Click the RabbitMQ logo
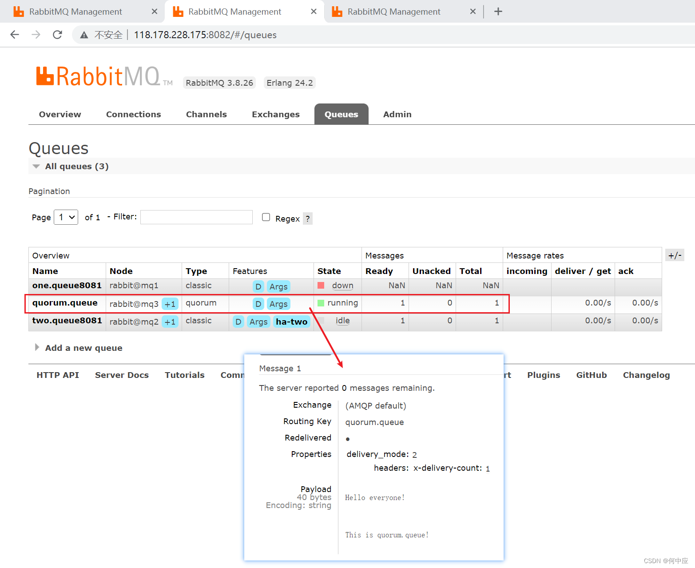The image size is (695, 568). pyautogui.click(x=103, y=76)
